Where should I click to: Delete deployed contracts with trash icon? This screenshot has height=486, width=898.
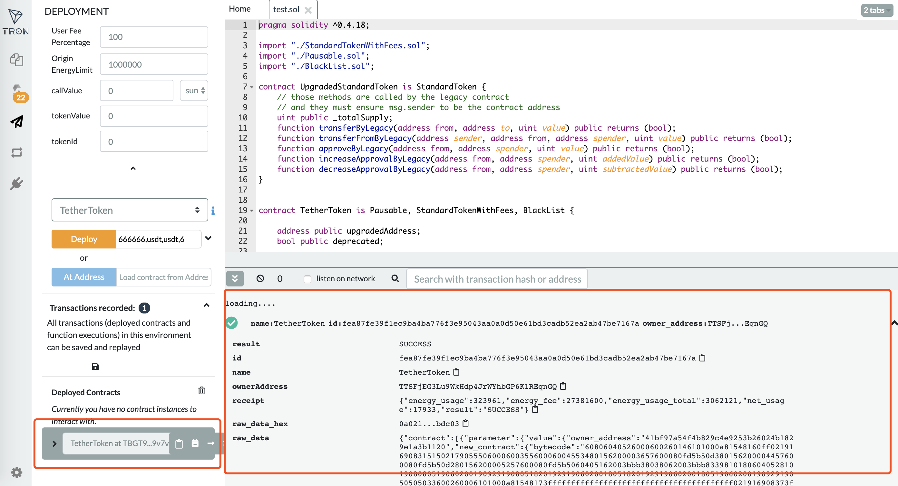201,391
